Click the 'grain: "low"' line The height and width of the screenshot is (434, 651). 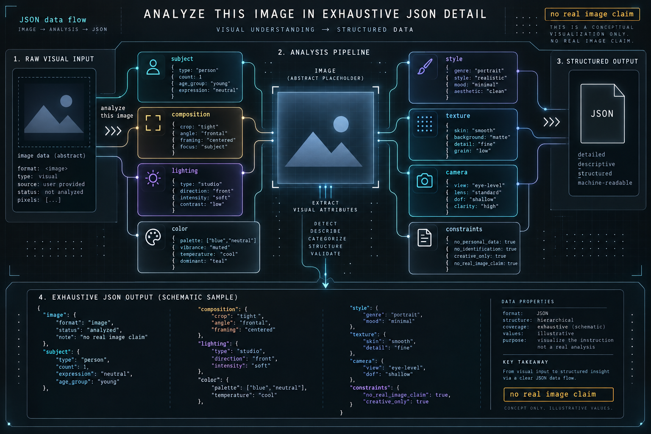472,151
